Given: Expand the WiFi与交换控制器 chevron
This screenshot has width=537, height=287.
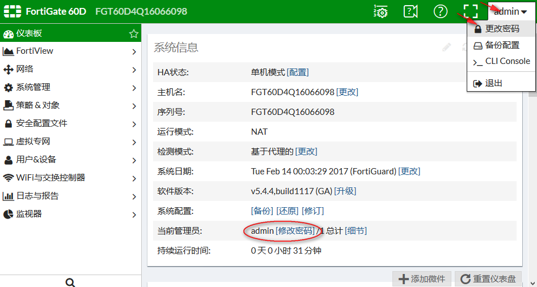Looking at the screenshot, I should 134,178.
